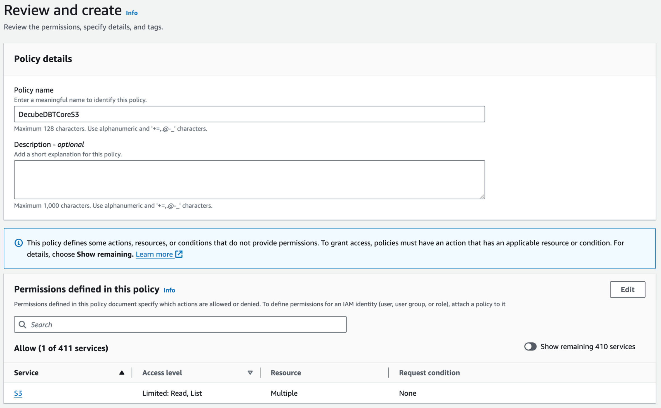
Task: Click the Edit button for permissions
Action: (627, 290)
